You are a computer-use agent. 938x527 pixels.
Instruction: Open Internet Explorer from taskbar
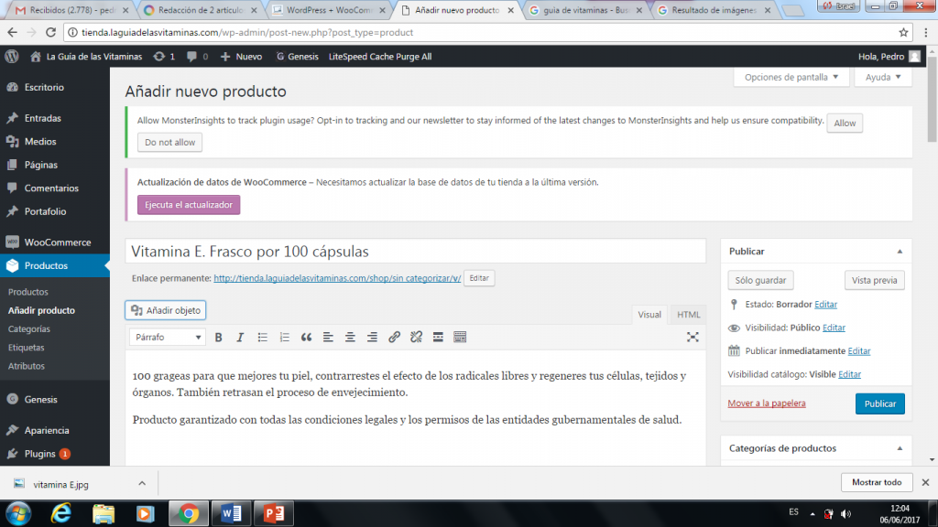[x=61, y=513]
